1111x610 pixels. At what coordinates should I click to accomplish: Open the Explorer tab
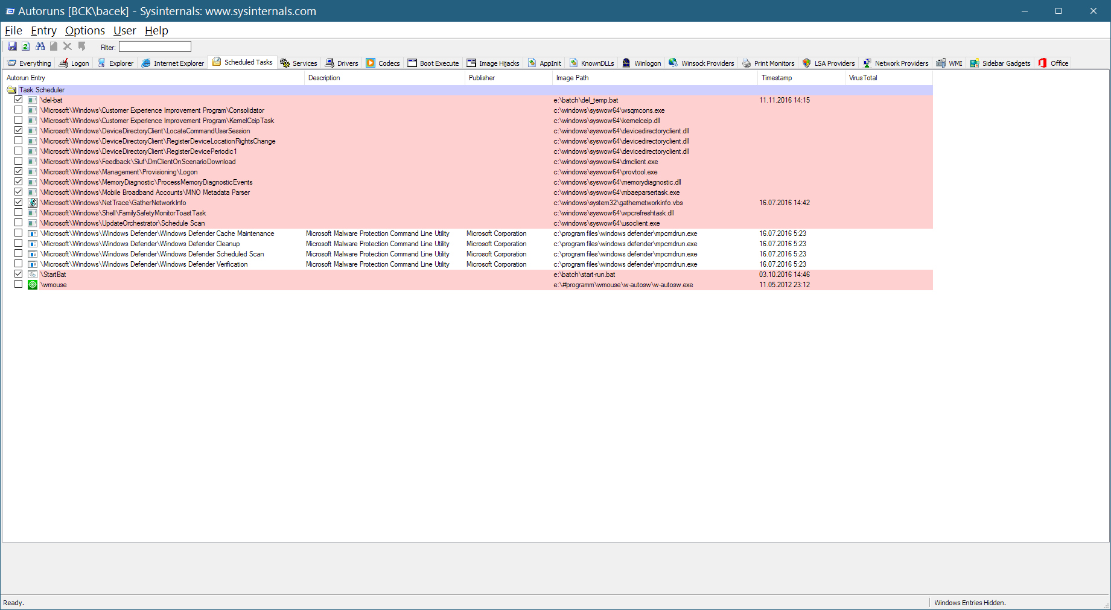[115, 63]
